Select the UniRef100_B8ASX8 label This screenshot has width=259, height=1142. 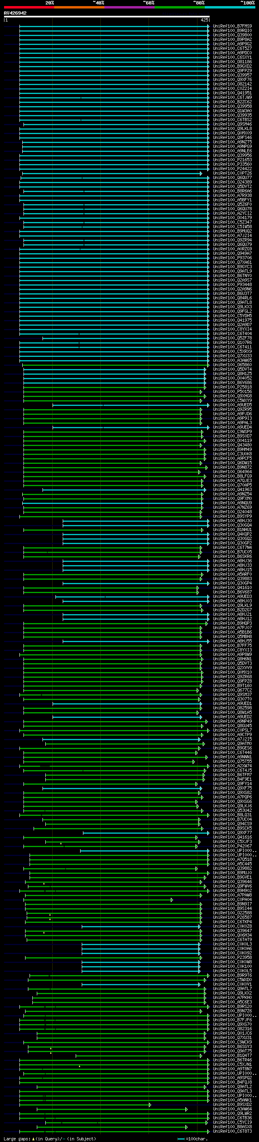[x=232, y=1127]
